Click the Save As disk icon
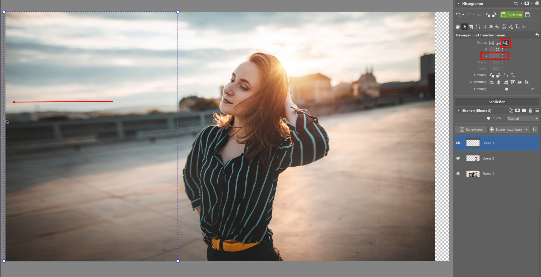The width and height of the screenshot is (541, 277). pos(528,15)
